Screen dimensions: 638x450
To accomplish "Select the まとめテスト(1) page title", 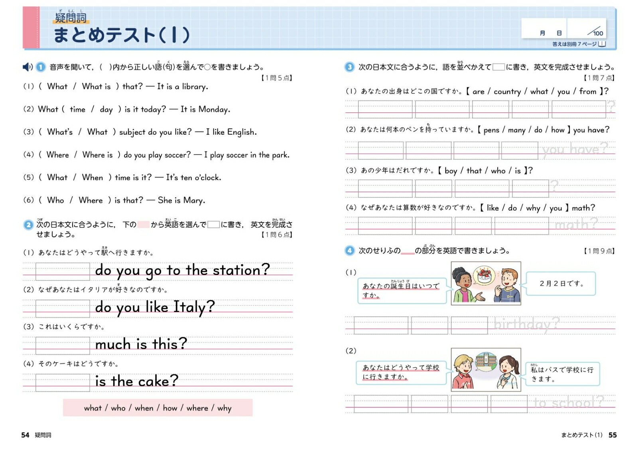I will pos(122,34).
